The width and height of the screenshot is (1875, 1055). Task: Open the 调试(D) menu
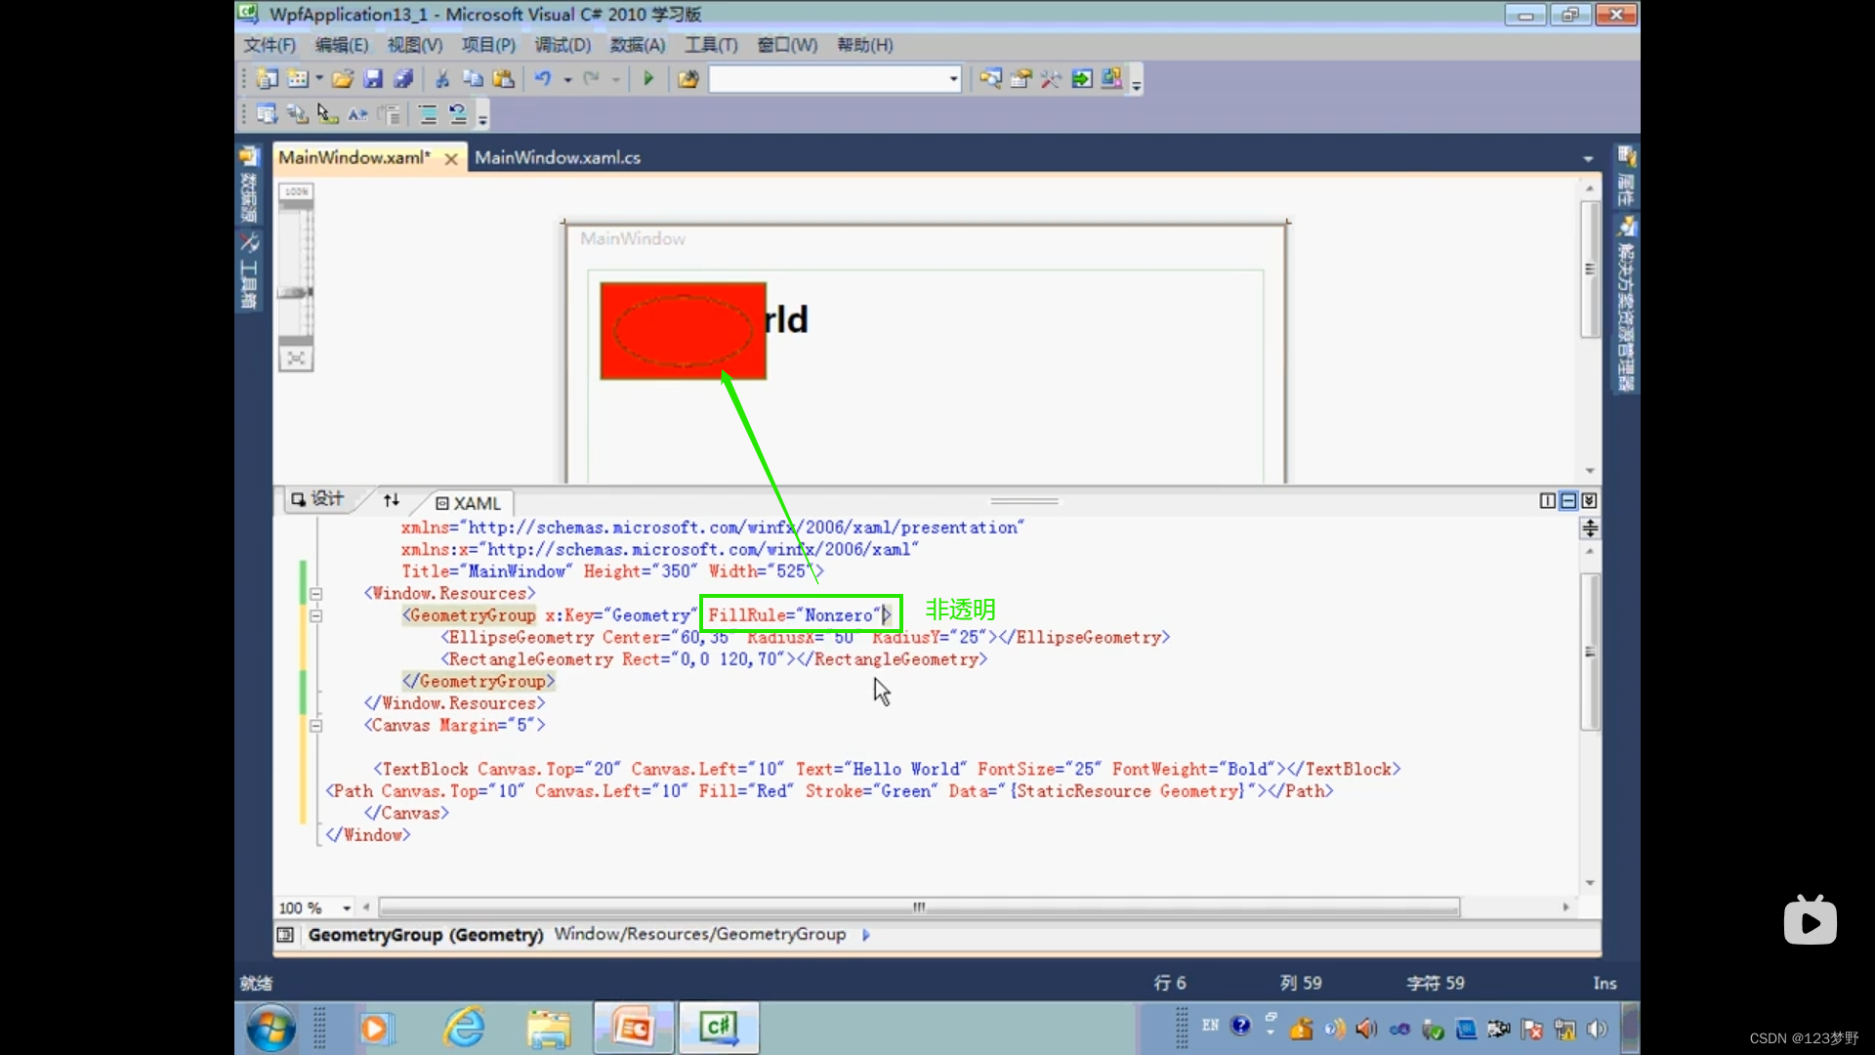tap(562, 45)
